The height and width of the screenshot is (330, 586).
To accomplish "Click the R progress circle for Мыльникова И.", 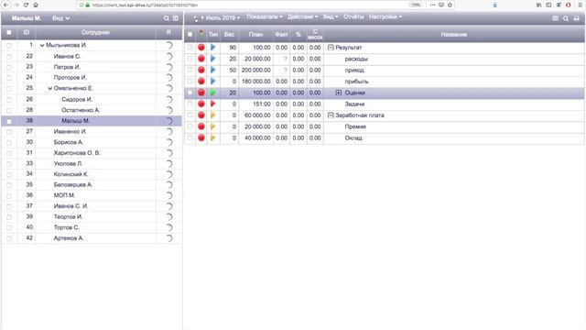I will (168, 45).
